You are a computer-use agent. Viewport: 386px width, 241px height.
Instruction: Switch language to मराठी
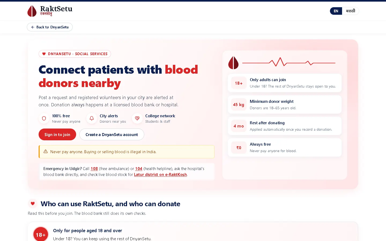click(351, 11)
